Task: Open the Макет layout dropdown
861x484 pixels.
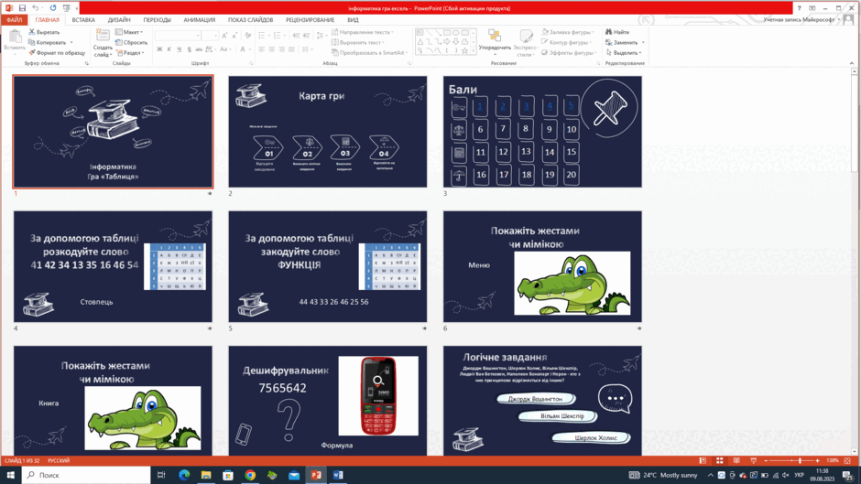Action: coord(129,32)
